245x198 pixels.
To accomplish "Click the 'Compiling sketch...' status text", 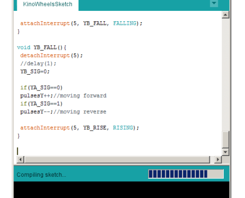I will coord(42,175).
